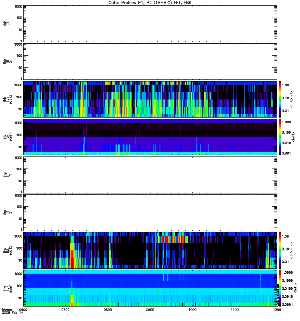Click the thb fbk edc12 spectrogram panel
Viewport: 300px width, 321px height.
pos(150,99)
